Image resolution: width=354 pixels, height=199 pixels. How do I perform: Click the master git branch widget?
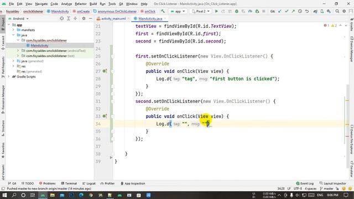327,188
